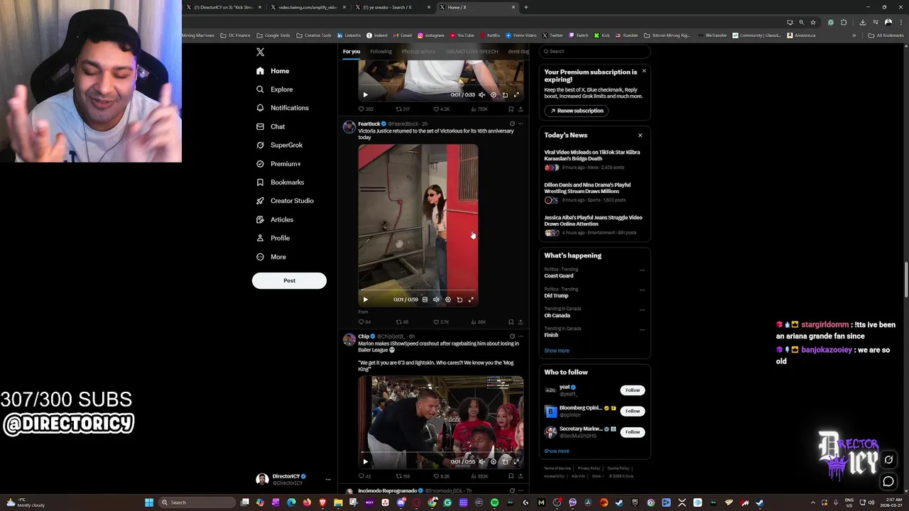Toggle captions on FearBuck video
The width and height of the screenshot is (909, 511).
[x=425, y=300]
